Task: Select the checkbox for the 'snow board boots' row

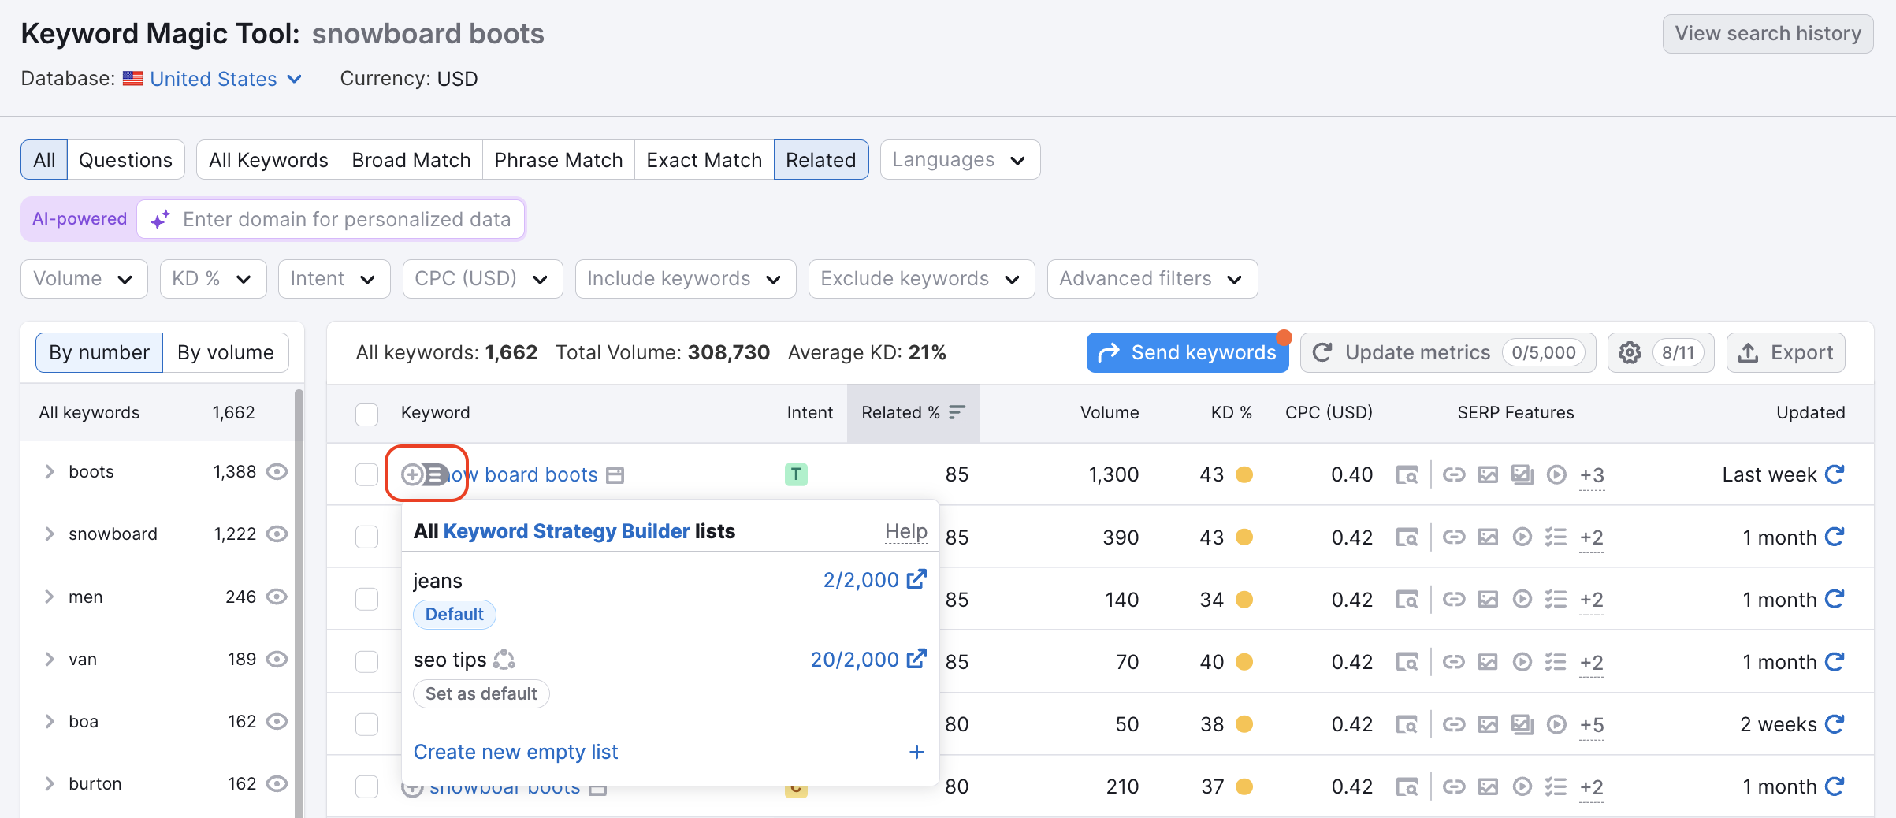Action: point(366,474)
